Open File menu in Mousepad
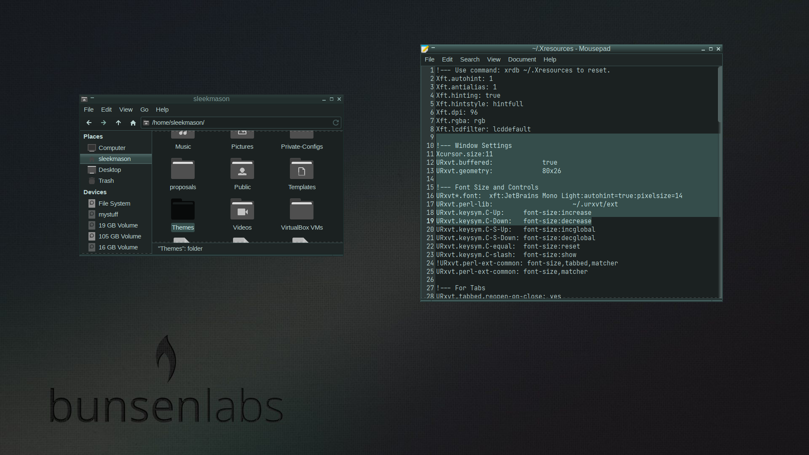 coord(429,59)
